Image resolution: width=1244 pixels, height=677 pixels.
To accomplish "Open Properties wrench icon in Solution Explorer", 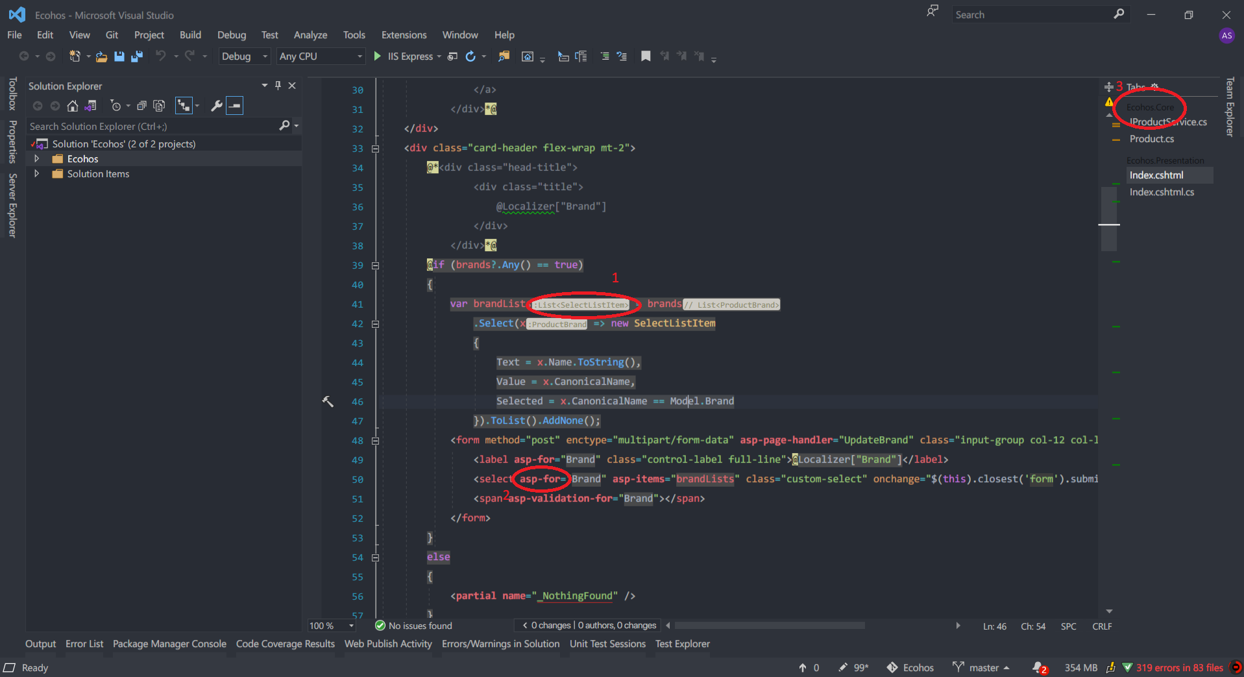I will click(217, 106).
